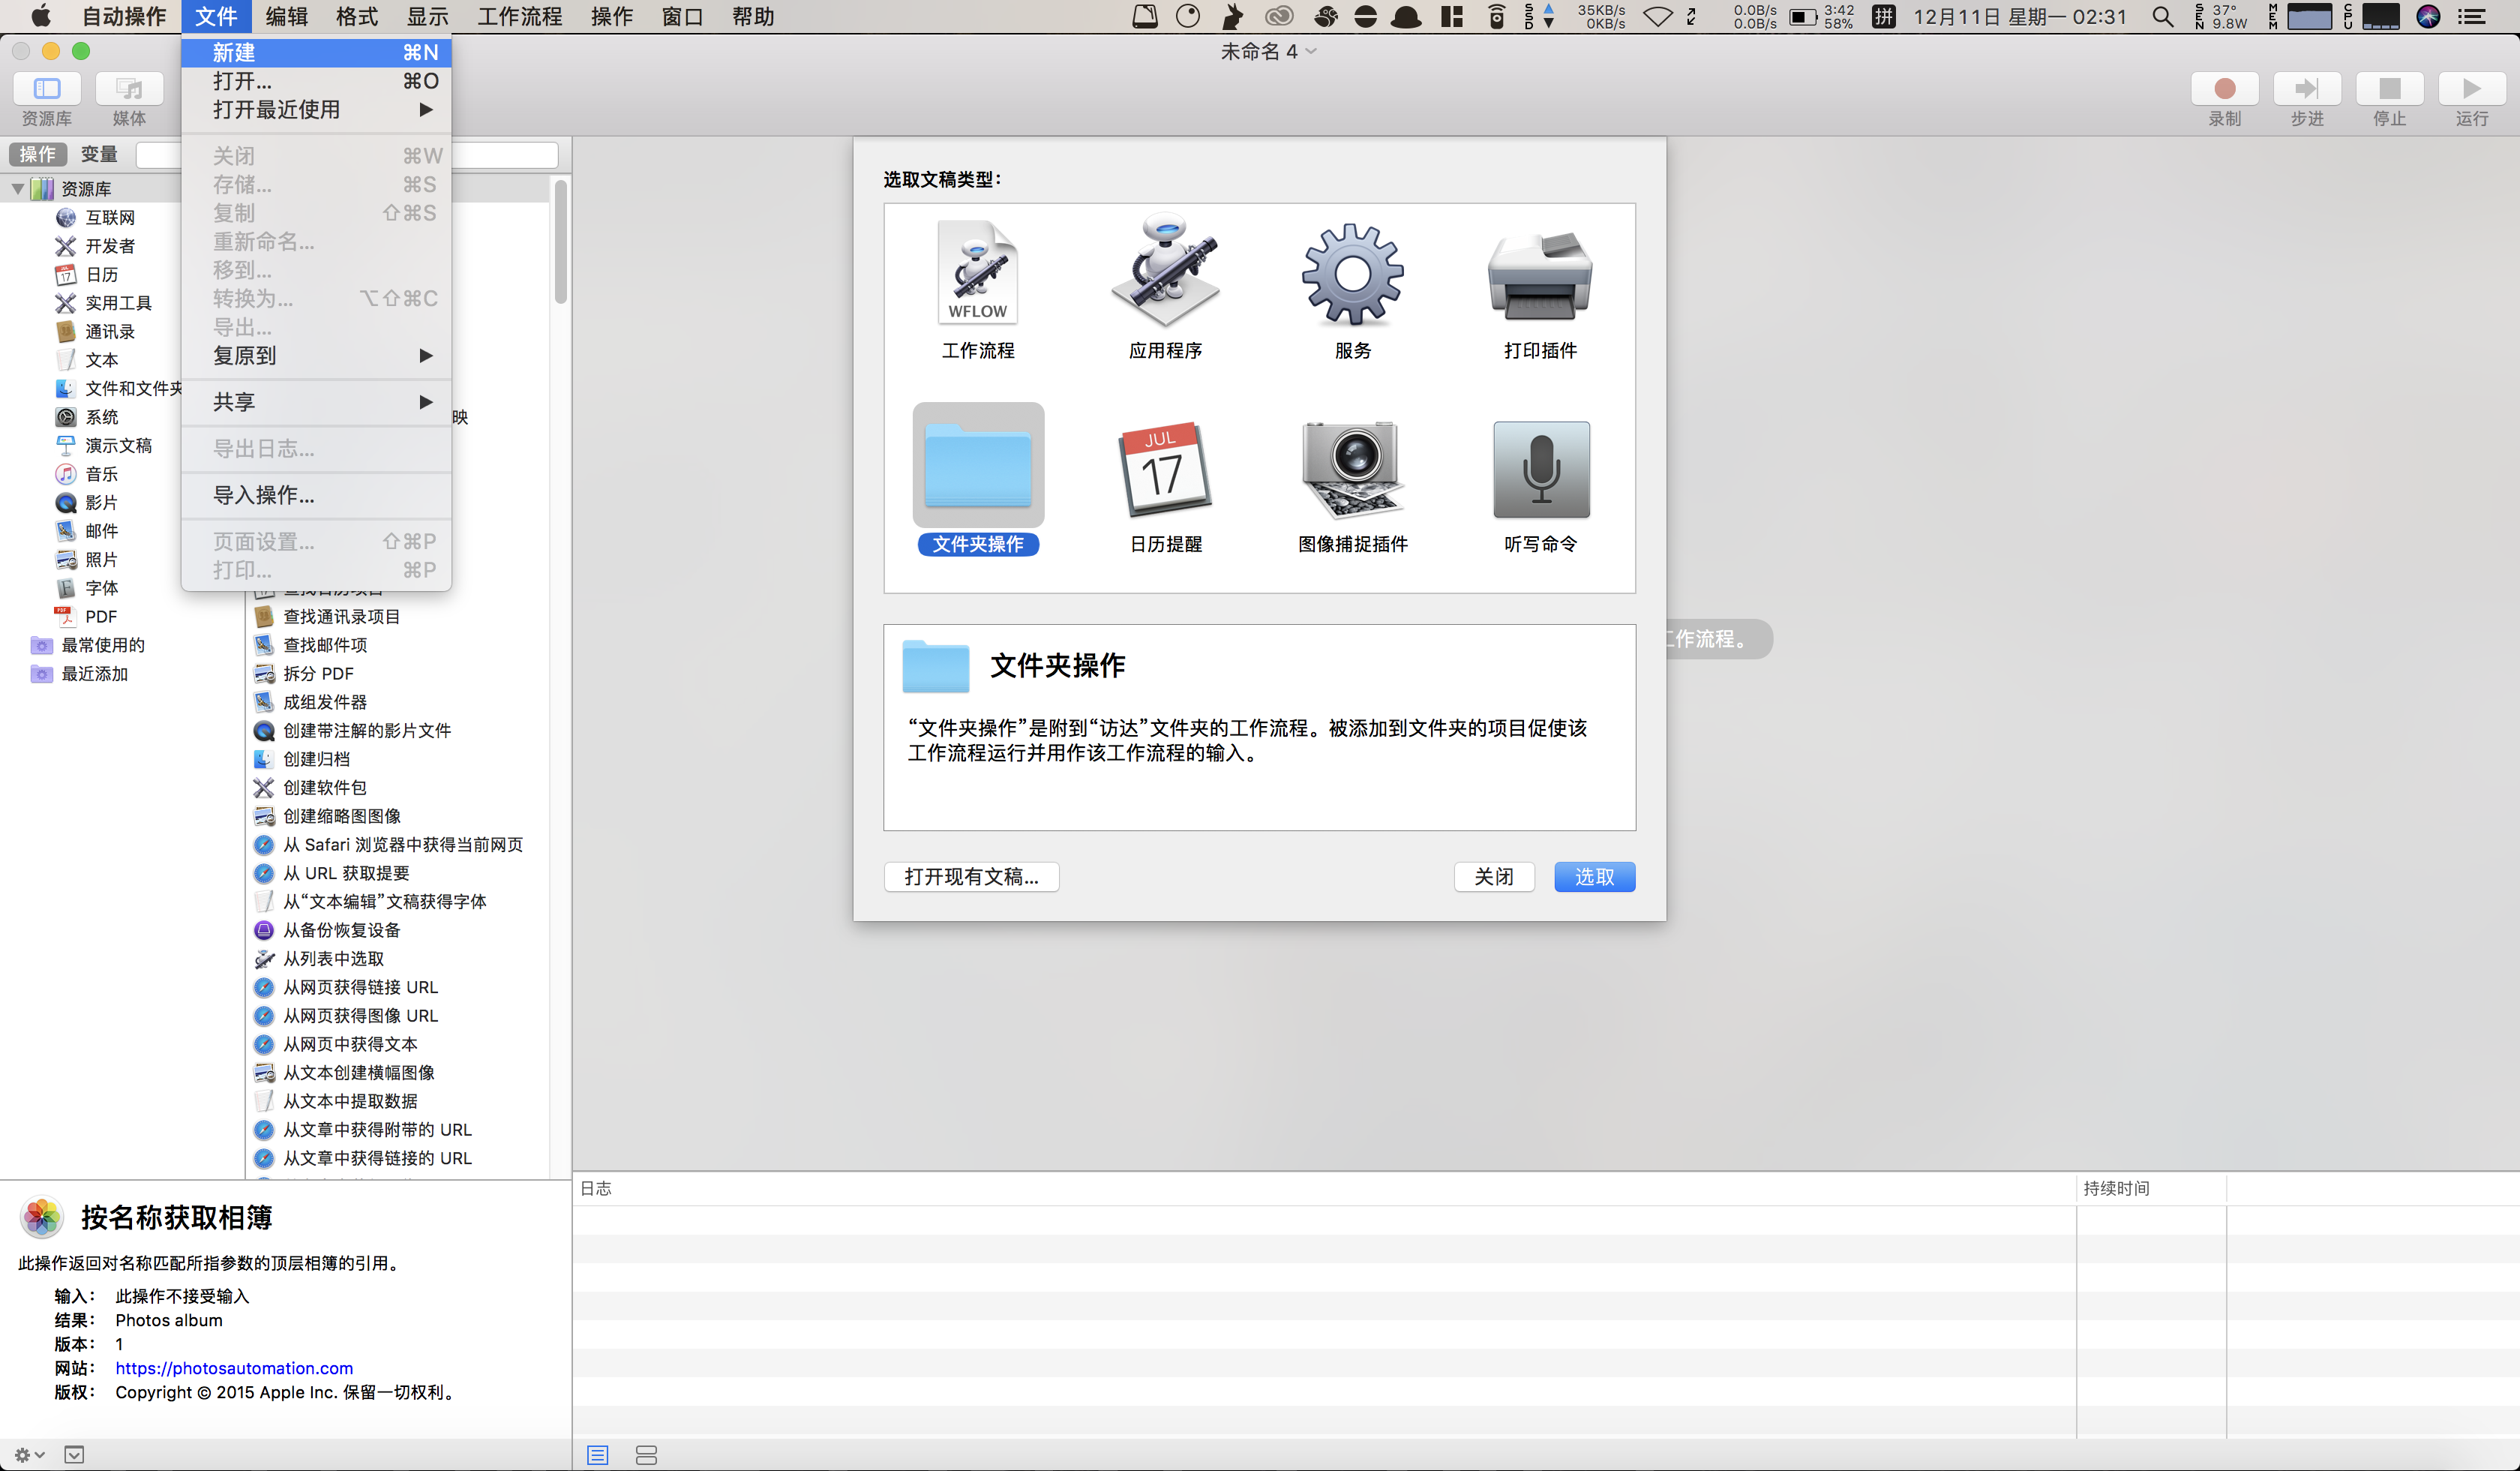Choose the Application robot icon

click(x=1165, y=271)
